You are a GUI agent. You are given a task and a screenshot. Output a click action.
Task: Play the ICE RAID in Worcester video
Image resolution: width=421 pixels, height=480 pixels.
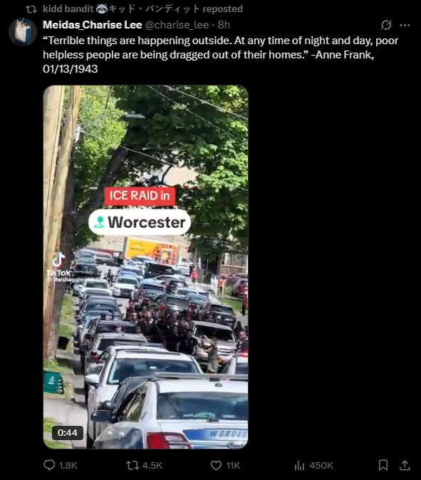[x=146, y=267]
